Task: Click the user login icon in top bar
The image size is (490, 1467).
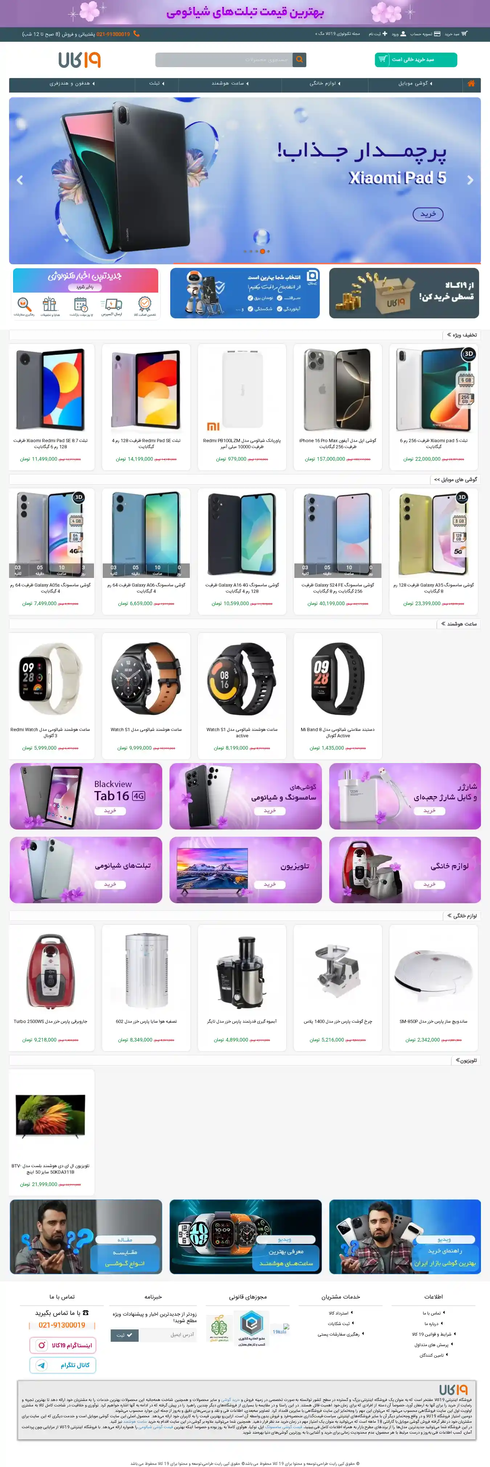Action: tap(404, 34)
